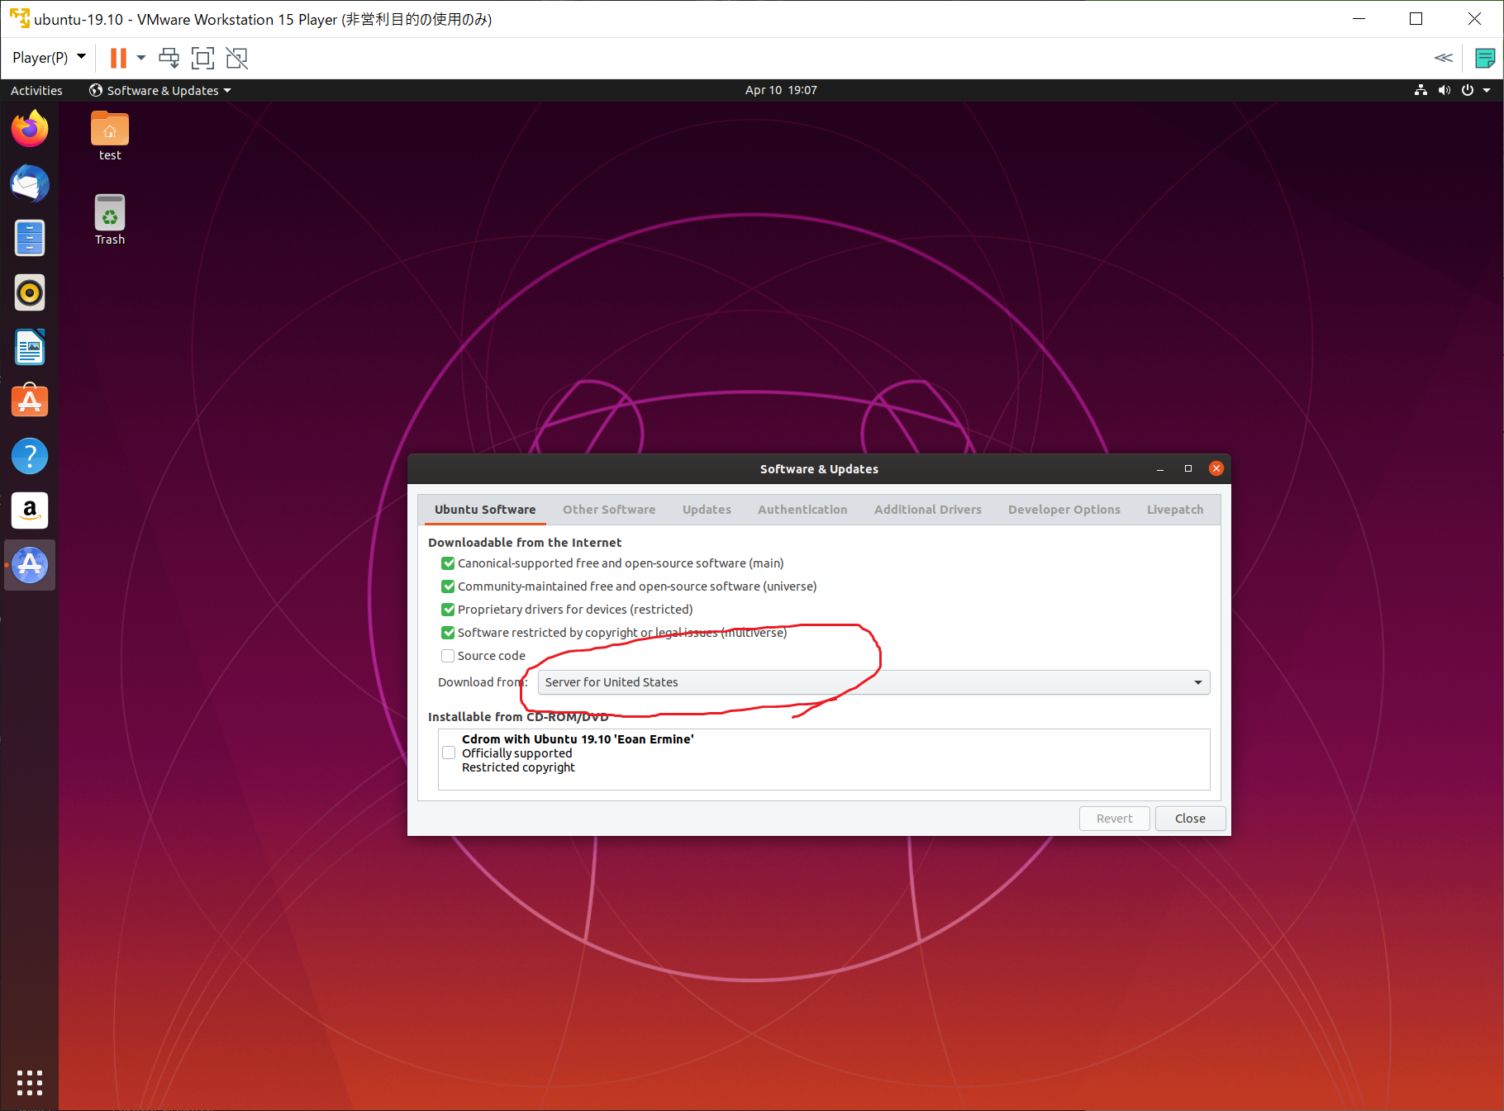Screen dimensions: 1504x1111
Task: Click the network status icon in top bar
Action: [1421, 90]
